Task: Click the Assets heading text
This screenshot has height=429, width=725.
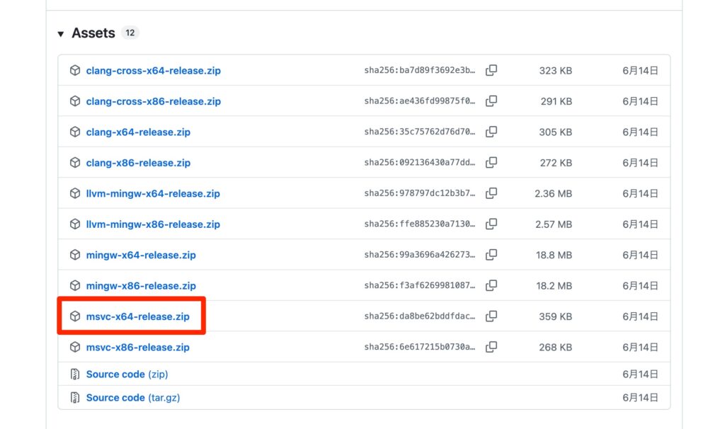Action: [x=93, y=33]
